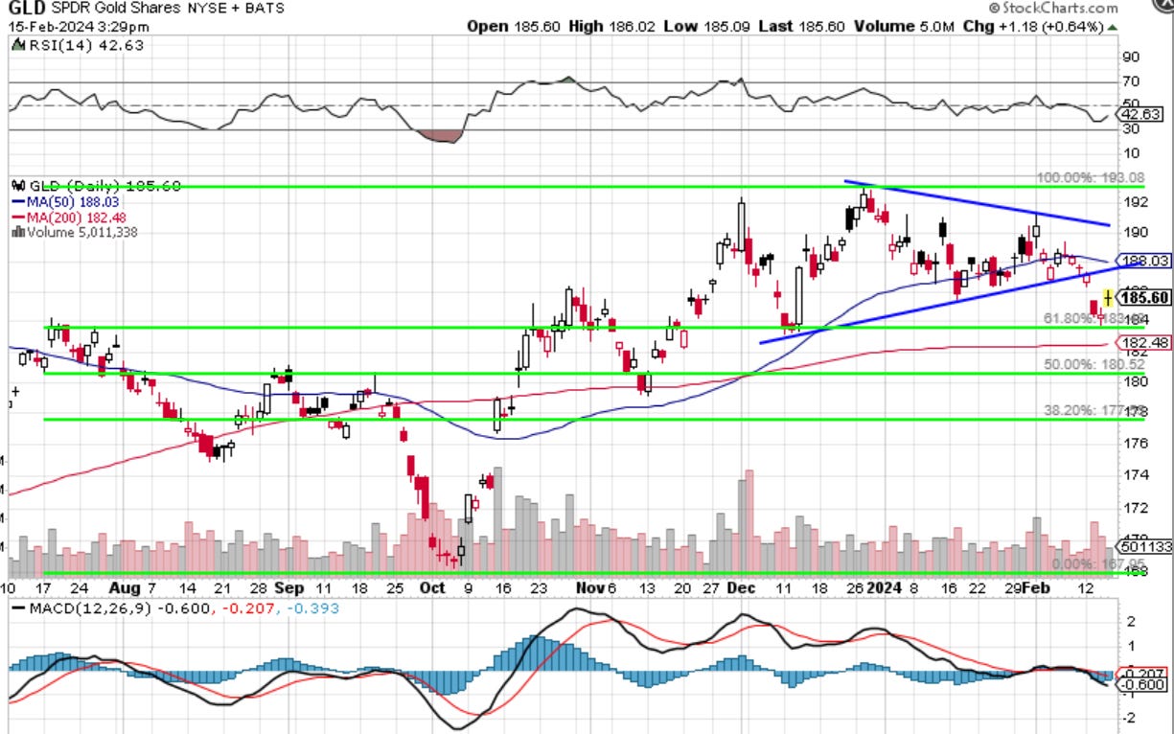Click the 'Aug' label on the date axis
The width and height of the screenshot is (1174, 734).
[123, 587]
